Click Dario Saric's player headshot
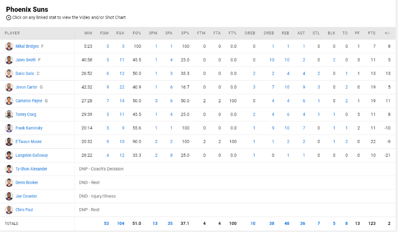Viewport: 398px width, 232px height. tap(9, 73)
